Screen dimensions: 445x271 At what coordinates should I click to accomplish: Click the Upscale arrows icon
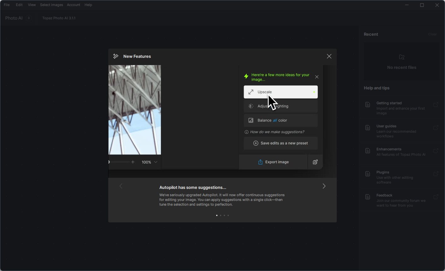[251, 92]
